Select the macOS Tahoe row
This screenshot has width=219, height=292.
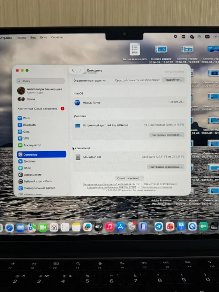tap(129, 102)
